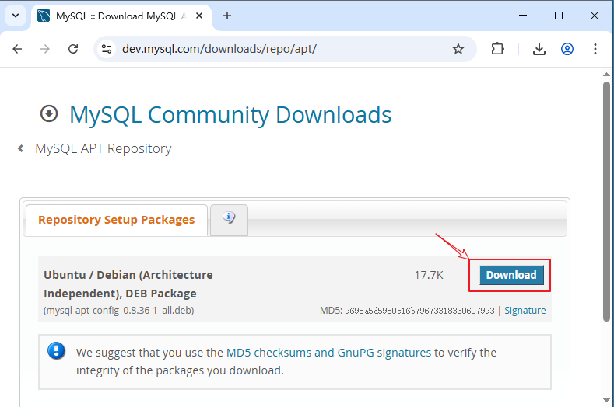Click the 17.7K file size
The width and height of the screenshot is (614, 407).
[429, 275]
